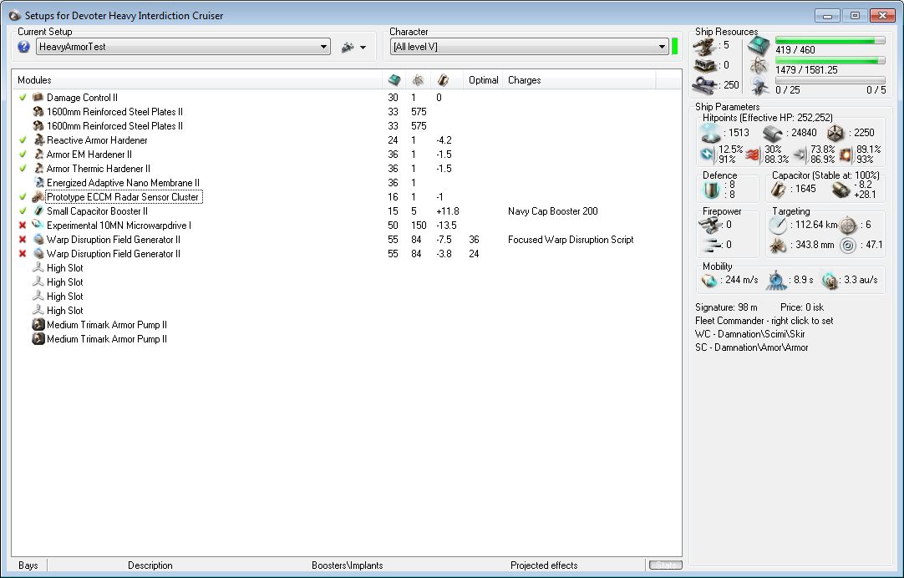Click the Stats button at bottom right

[665, 565]
